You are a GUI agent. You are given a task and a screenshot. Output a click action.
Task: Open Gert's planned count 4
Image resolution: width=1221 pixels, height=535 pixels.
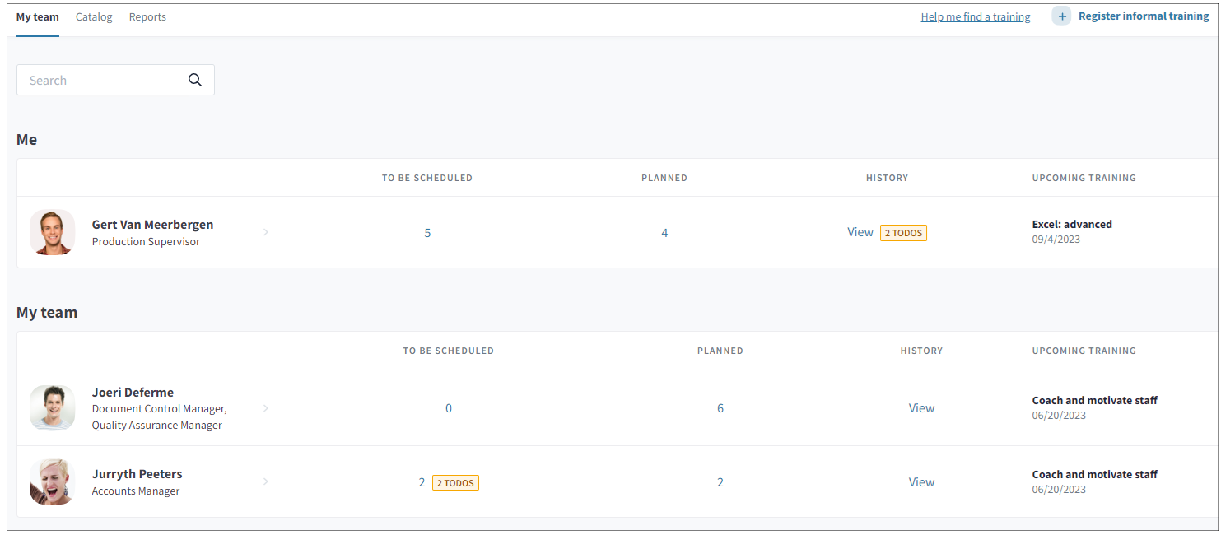click(x=664, y=233)
